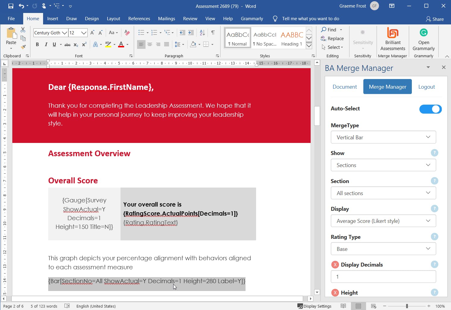Open the Rating Type Base dropdown
This screenshot has height=310, width=451.
point(383,249)
